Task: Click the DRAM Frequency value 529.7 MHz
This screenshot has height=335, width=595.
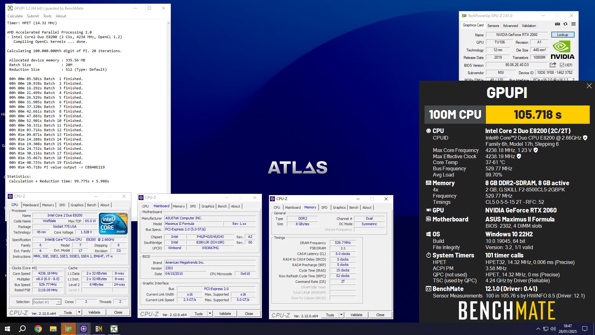Action: click(343, 243)
